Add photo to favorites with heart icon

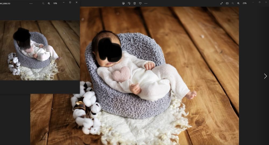140,3
